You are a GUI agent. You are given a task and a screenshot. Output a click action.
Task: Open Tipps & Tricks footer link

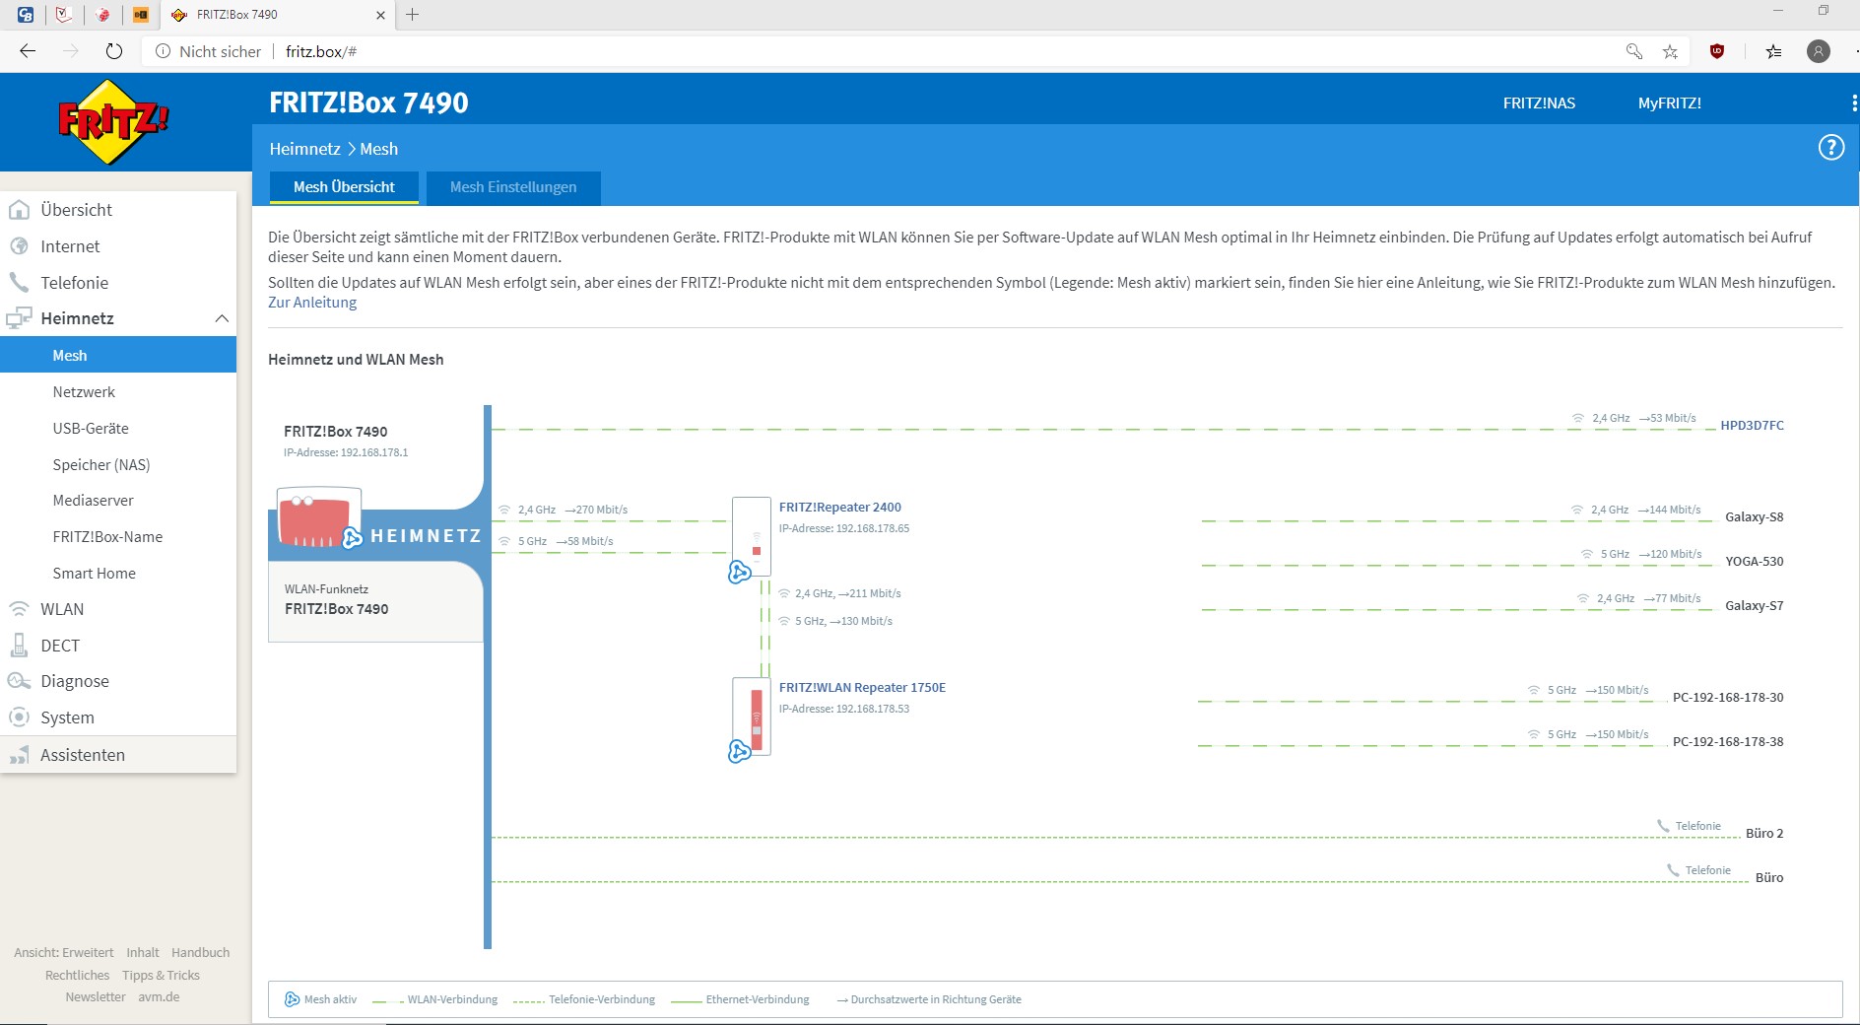tap(161, 976)
